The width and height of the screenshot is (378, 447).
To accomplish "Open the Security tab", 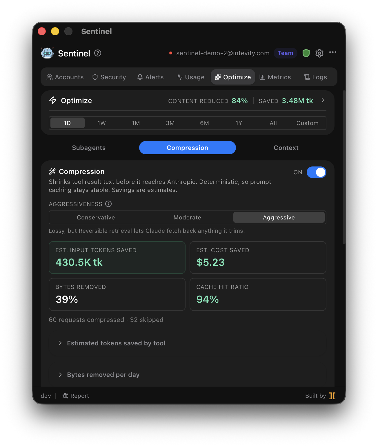I will (x=109, y=77).
